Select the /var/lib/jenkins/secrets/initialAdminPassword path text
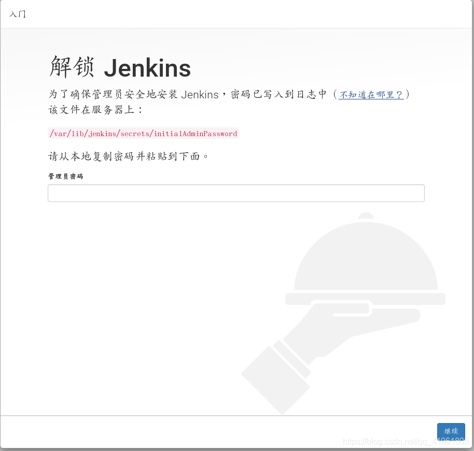The image size is (474, 451). click(143, 134)
